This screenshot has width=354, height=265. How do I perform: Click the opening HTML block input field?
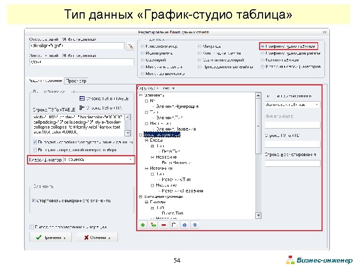[77, 46]
